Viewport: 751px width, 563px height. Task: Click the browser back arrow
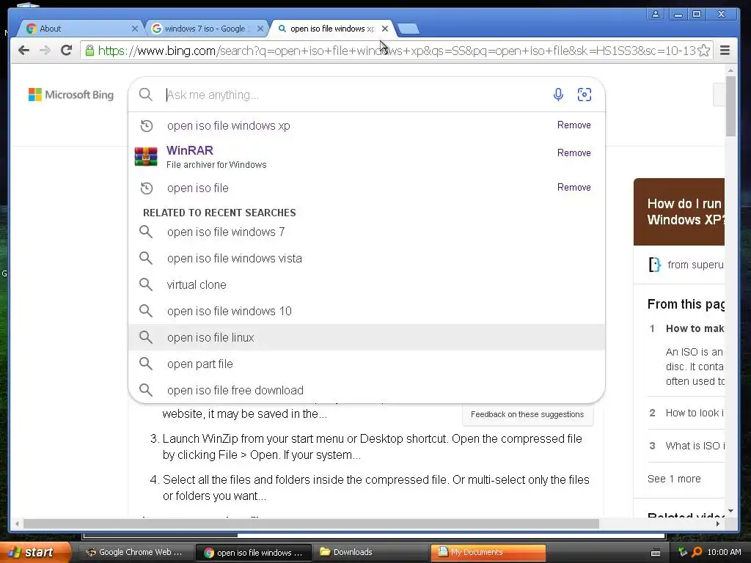[x=23, y=51]
